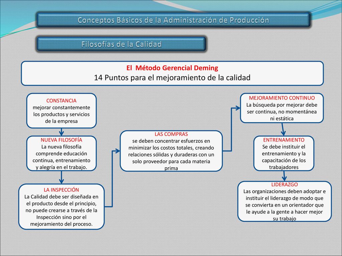Screen dimensions: 342x256
Task: Click the ENTRENAMIENTO heading
Action: tap(284, 140)
